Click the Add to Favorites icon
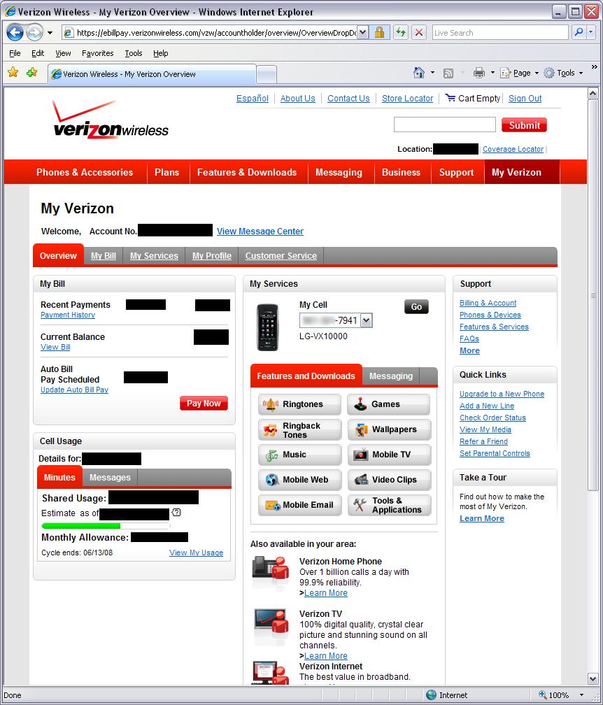 (31, 73)
